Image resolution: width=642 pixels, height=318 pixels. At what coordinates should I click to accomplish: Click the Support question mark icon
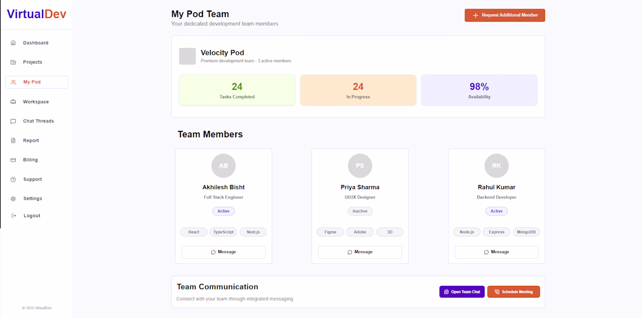point(13,179)
